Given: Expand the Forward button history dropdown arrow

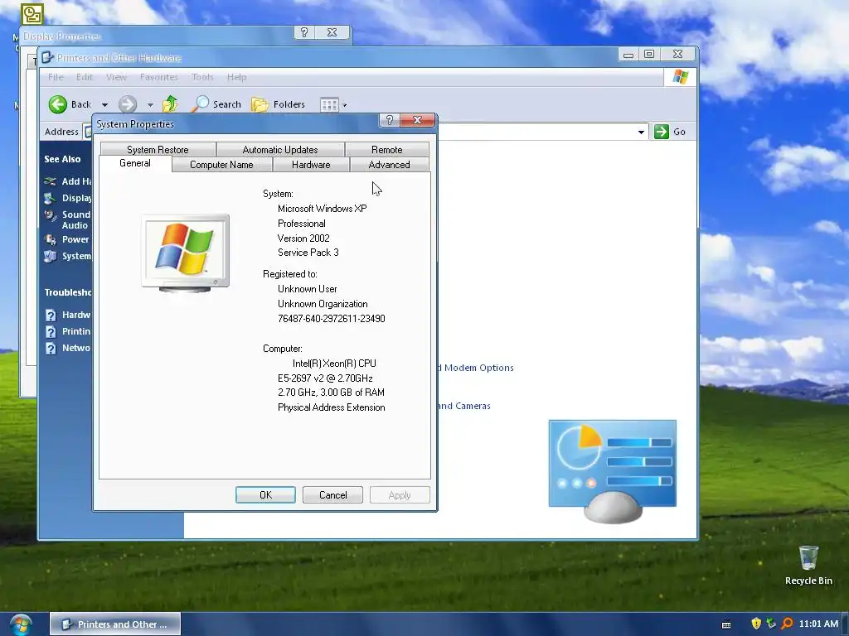Looking at the screenshot, I should tap(150, 105).
